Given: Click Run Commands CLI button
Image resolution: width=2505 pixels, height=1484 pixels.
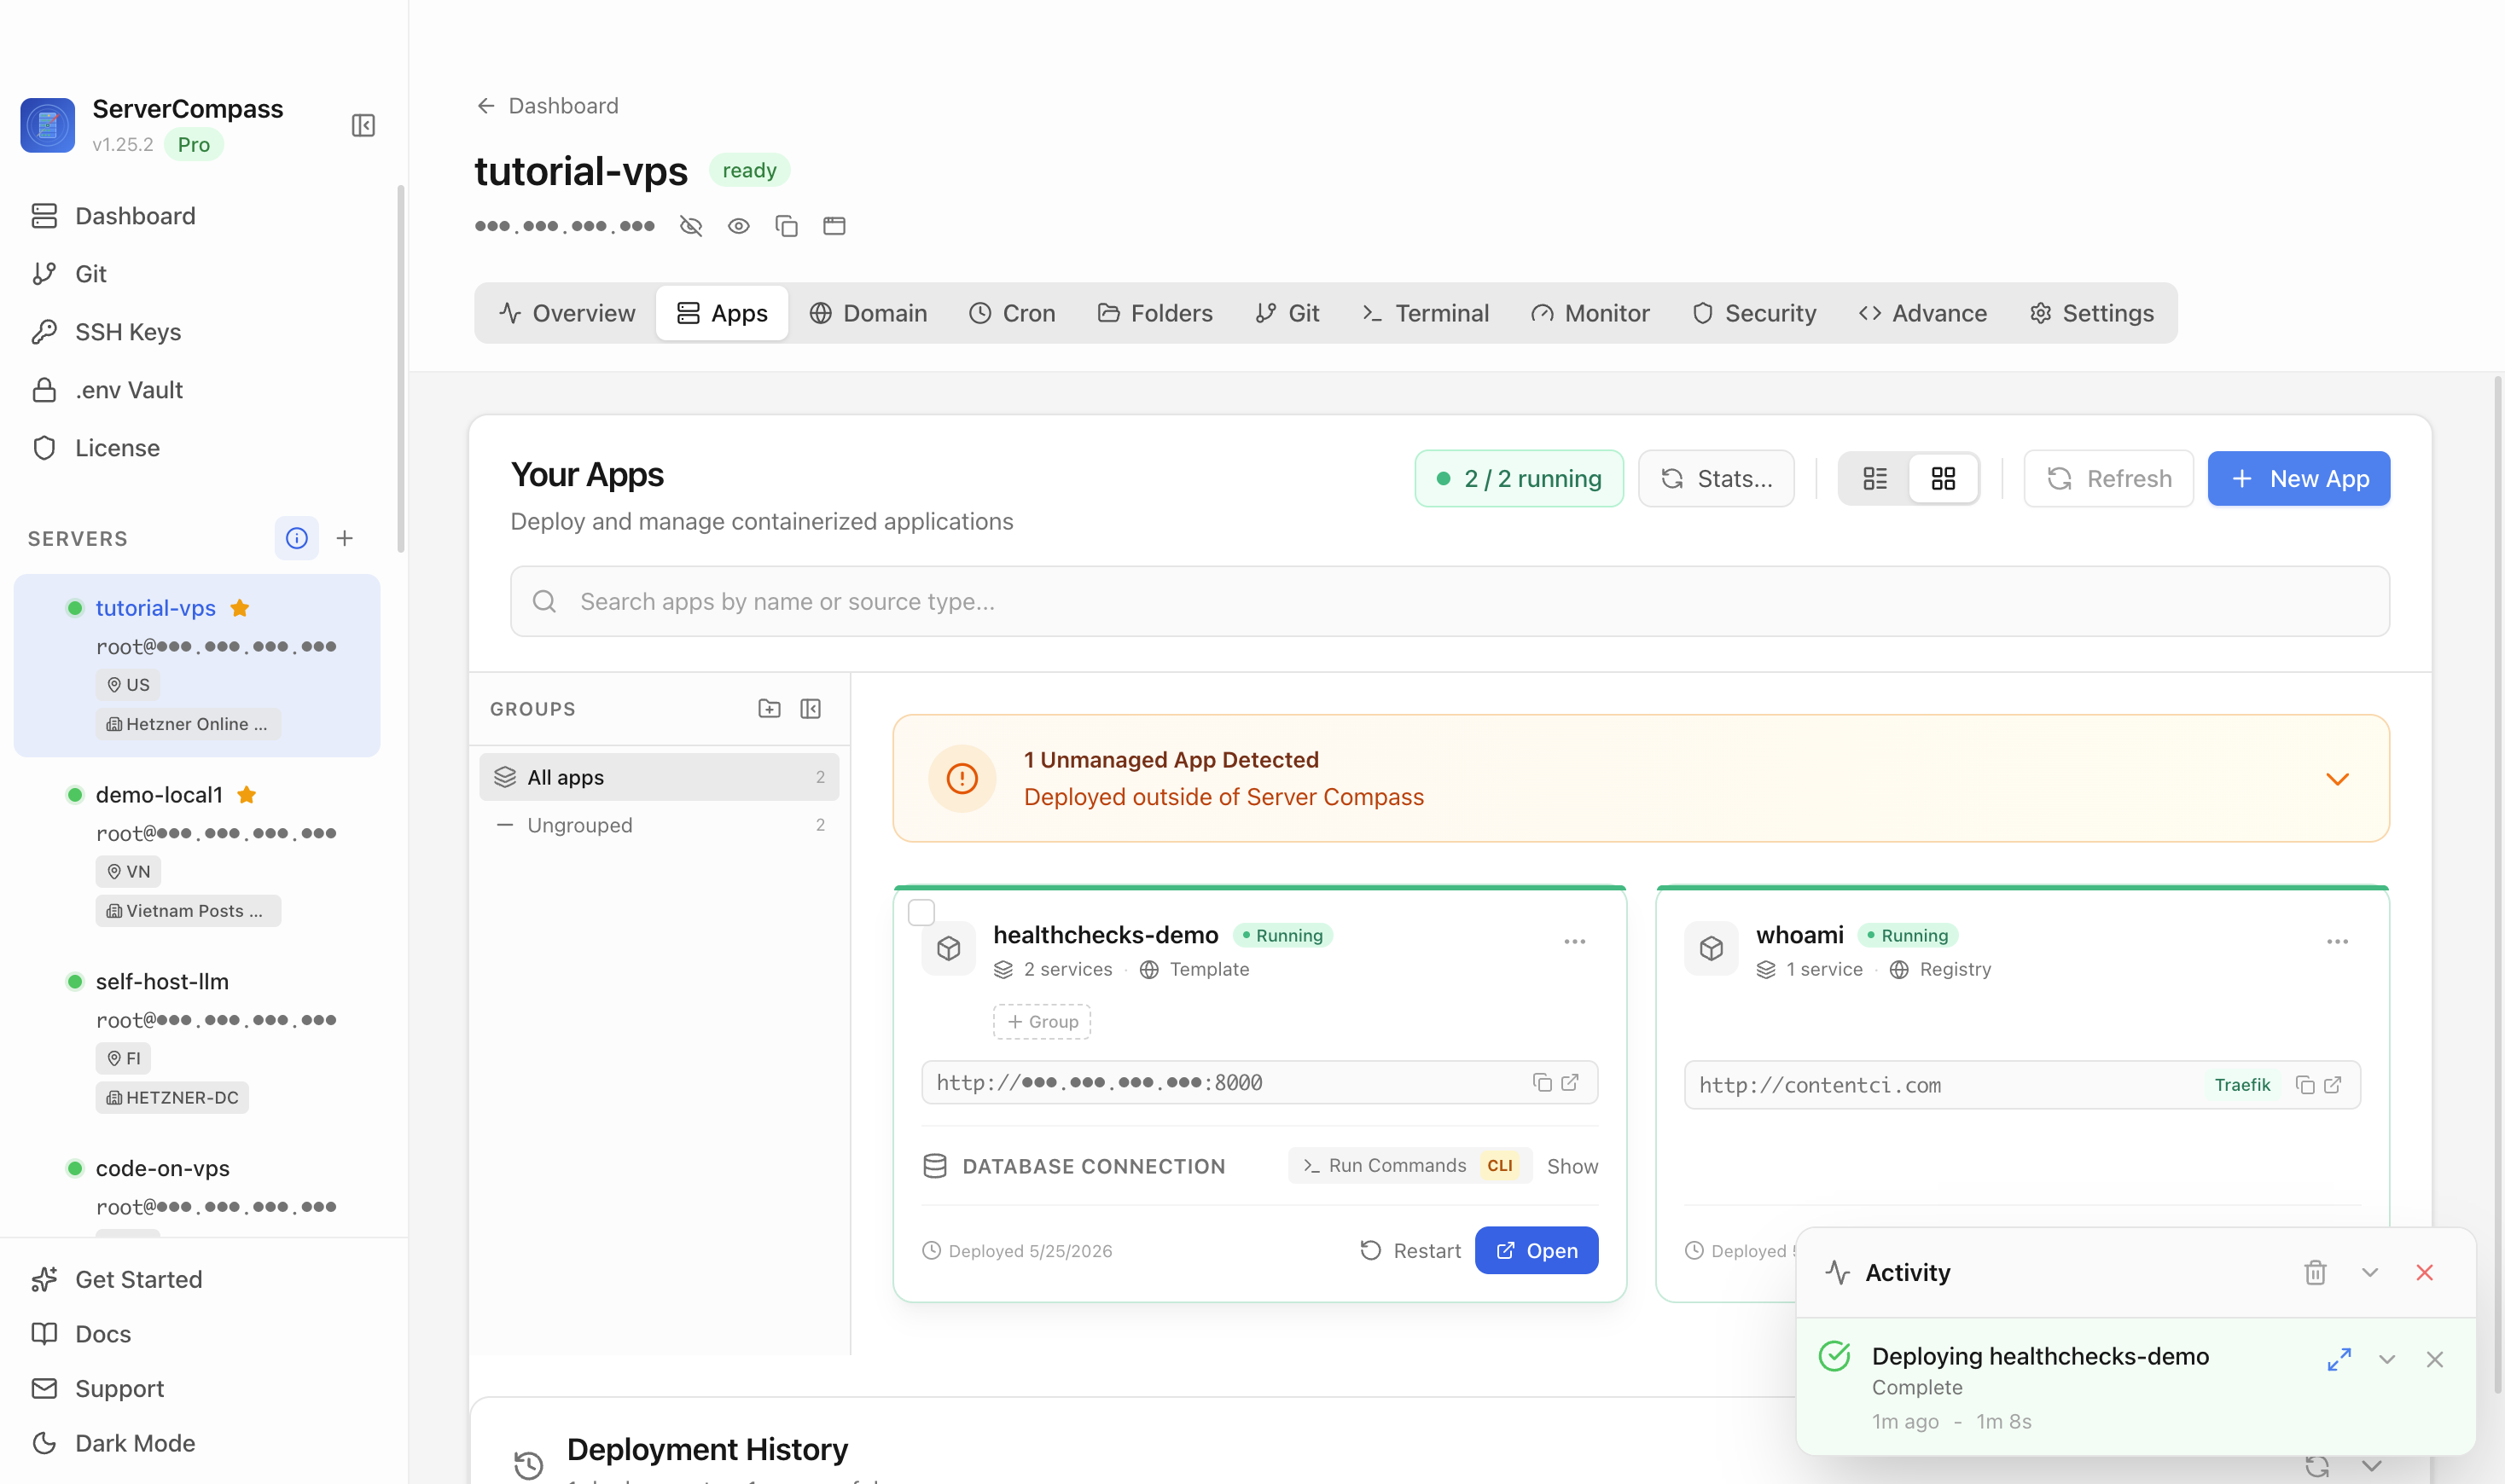Looking at the screenshot, I should (1410, 1166).
